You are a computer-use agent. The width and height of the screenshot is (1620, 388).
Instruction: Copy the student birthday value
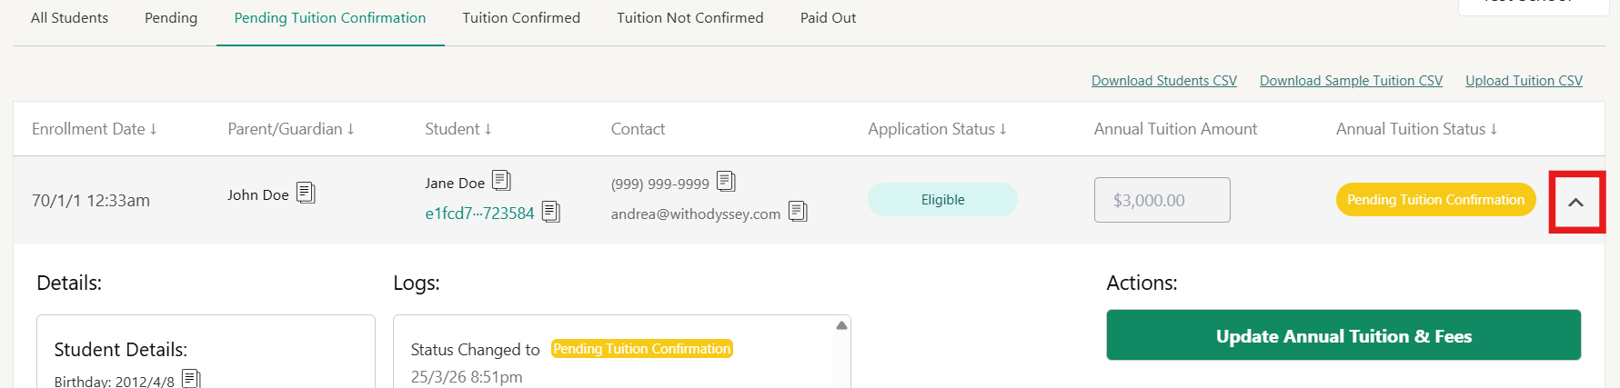pos(191,379)
